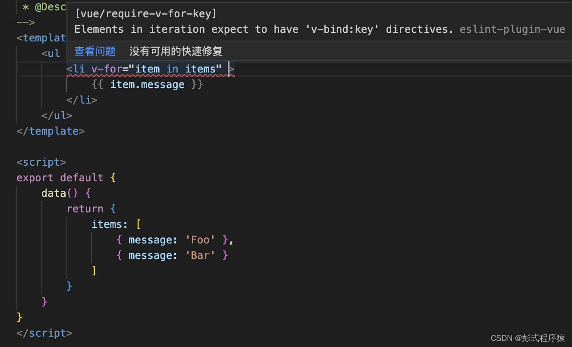Click the item.message interpolation expression
This screenshot has width=572, height=347.
click(147, 85)
